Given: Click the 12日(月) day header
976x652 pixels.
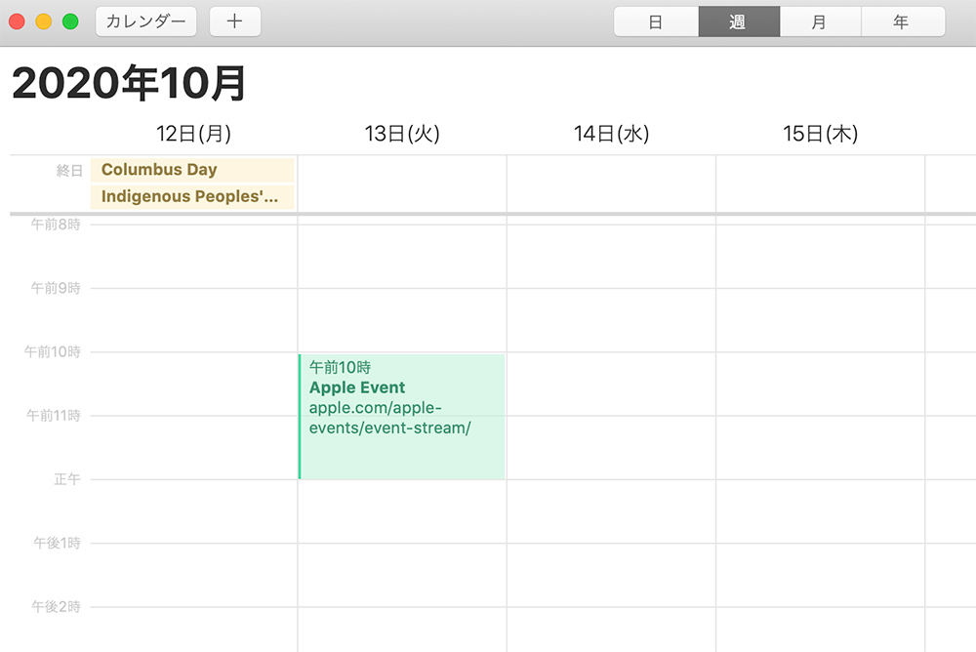Looking at the screenshot, I should pyautogui.click(x=193, y=134).
